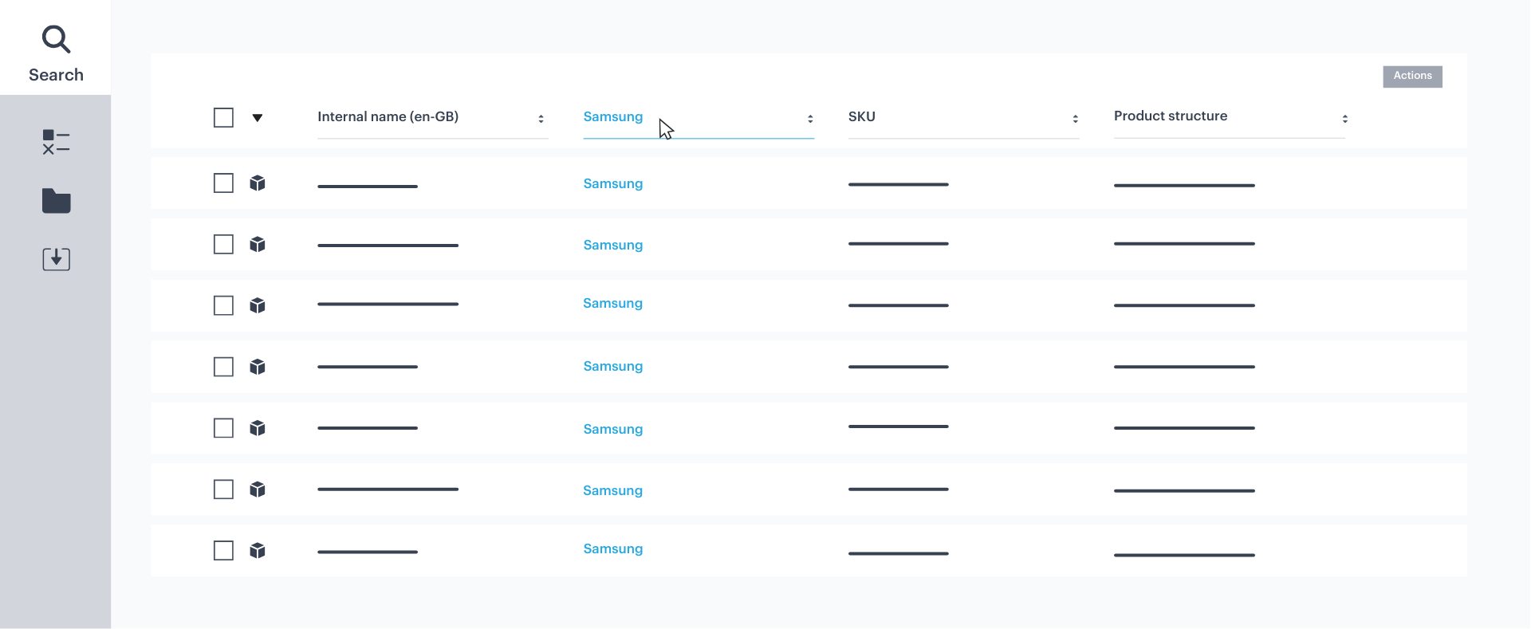Toggle sort arrows on the SKU column
The image size is (1531, 629).
[1076, 119]
